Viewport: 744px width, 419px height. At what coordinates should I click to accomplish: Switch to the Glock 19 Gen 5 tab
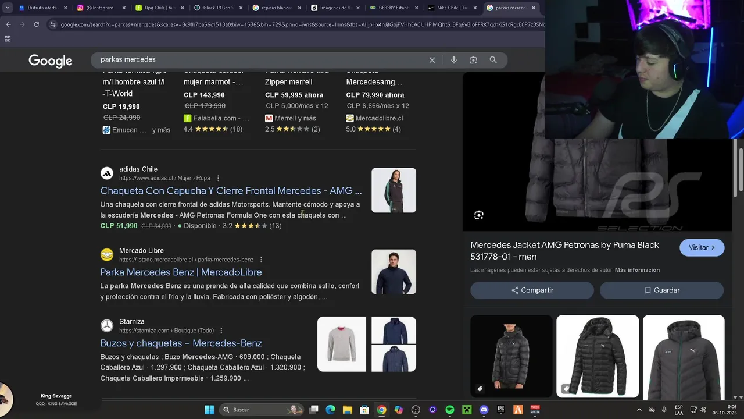coord(217,8)
